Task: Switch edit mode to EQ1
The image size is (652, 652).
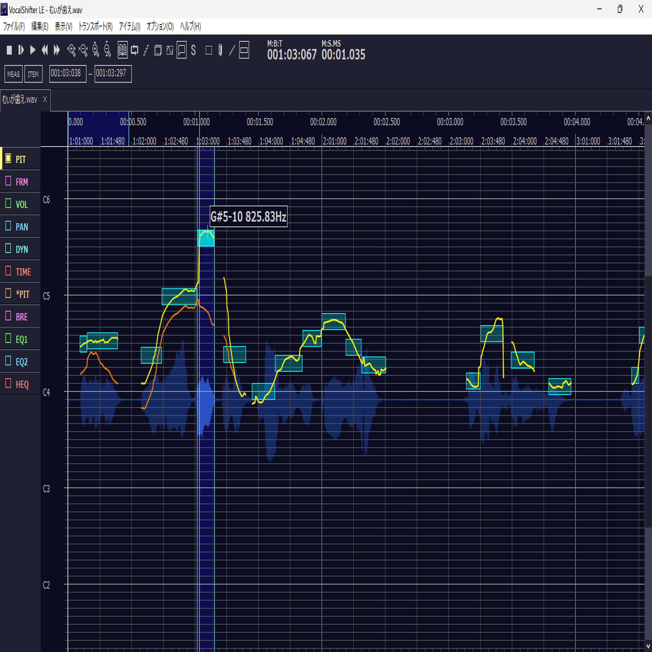Action: point(20,339)
